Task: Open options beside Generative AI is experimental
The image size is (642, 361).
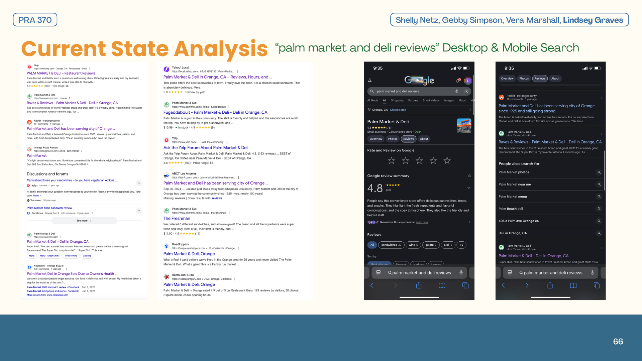Action: tap(469, 222)
